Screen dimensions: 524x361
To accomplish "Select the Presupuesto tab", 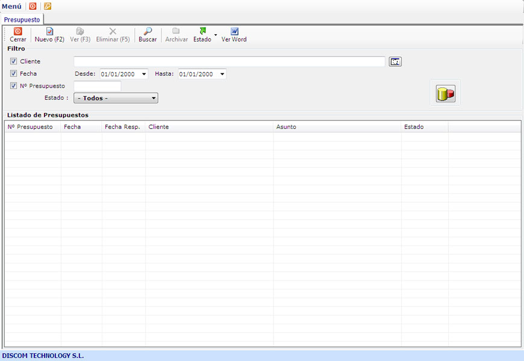I will click(x=22, y=20).
